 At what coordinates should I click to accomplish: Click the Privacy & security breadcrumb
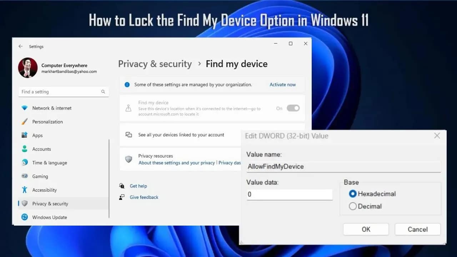coord(155,64)
